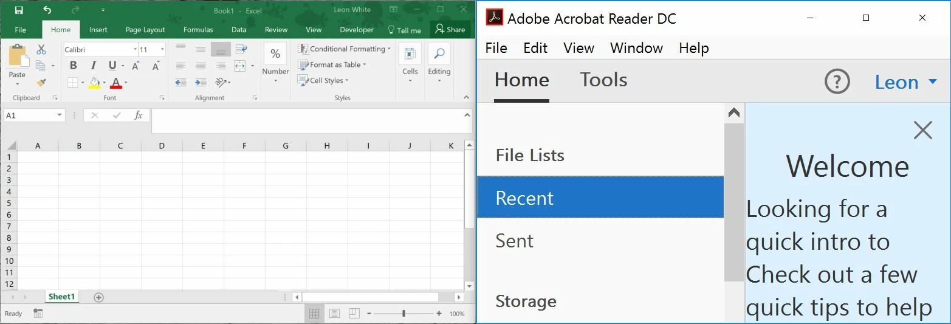Click Align Right icon
The width and height of the screenshot is (951, 324).
tap(221, 66)
